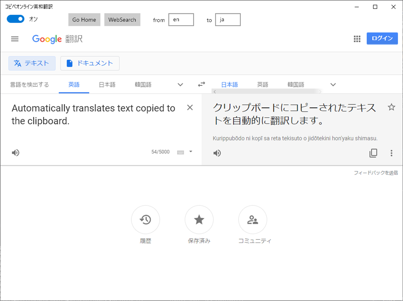
Task: Click the ログイン button
Action: coord(382,38)
